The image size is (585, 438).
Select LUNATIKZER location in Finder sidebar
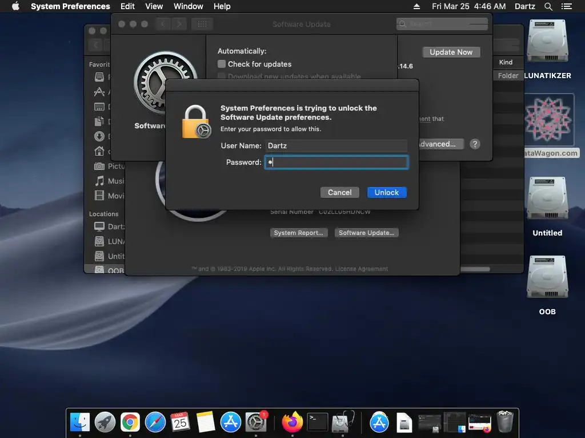pyautogui.click(x=109, y=241)
